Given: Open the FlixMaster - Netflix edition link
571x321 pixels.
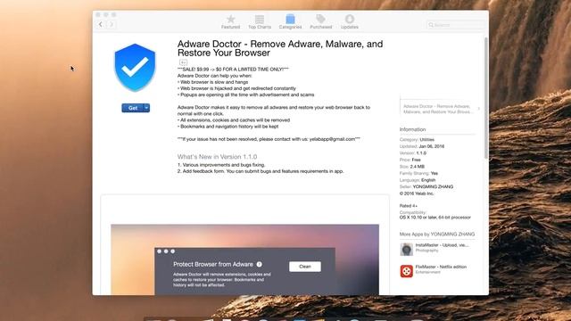Looking at the screenshot, I should (x=441, y=267).
